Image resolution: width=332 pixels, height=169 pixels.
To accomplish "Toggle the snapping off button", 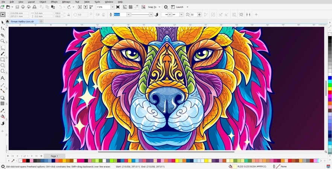I will coord(144,7).
